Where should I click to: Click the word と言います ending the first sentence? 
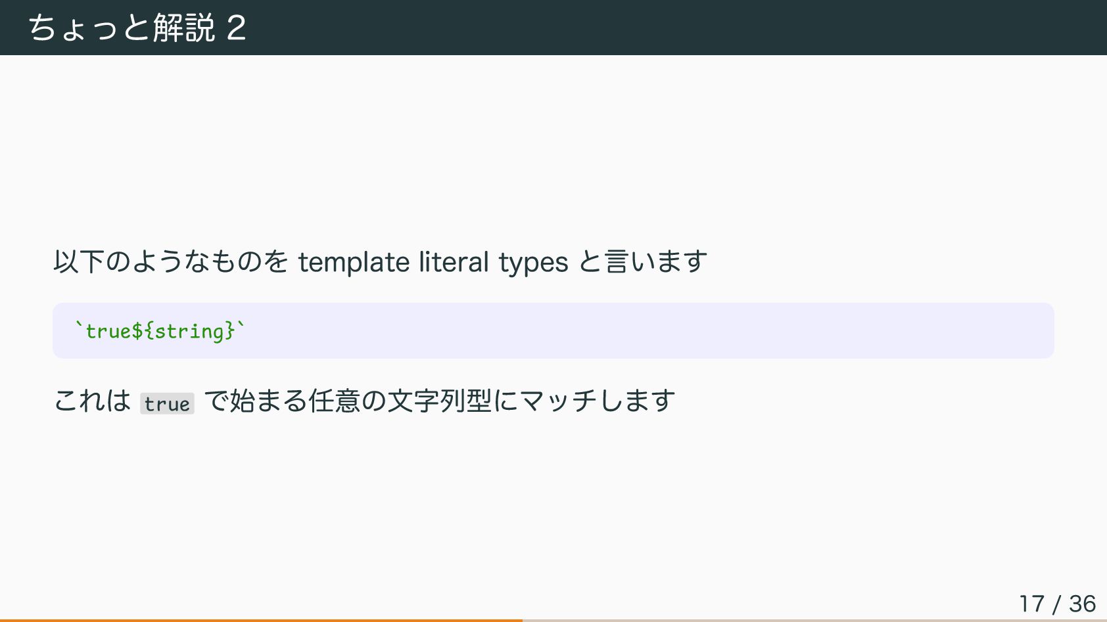[643, 262]
